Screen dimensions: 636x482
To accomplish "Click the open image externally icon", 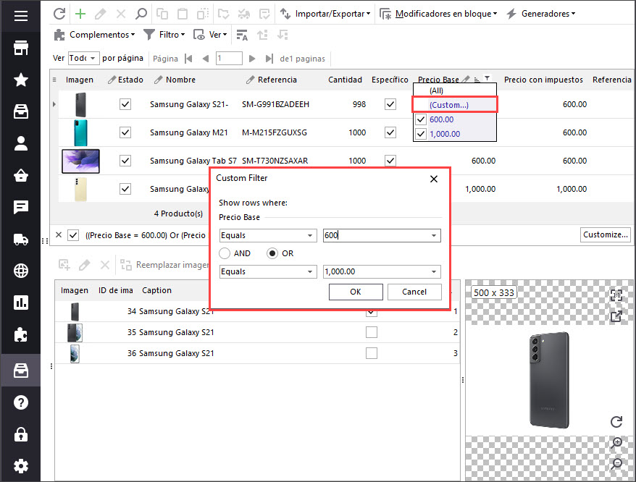I will tap(616, 316).
